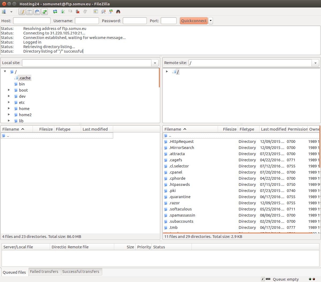Toggle remote directory tree display
Screen dimensions: 321x282
[x=37, y=11]
